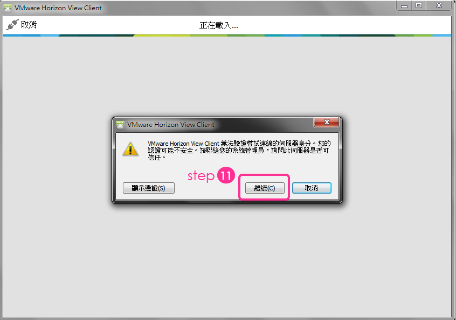Click the warning message about server identity
This screenshot has height=320, width=456.
[x=239, y=150]
